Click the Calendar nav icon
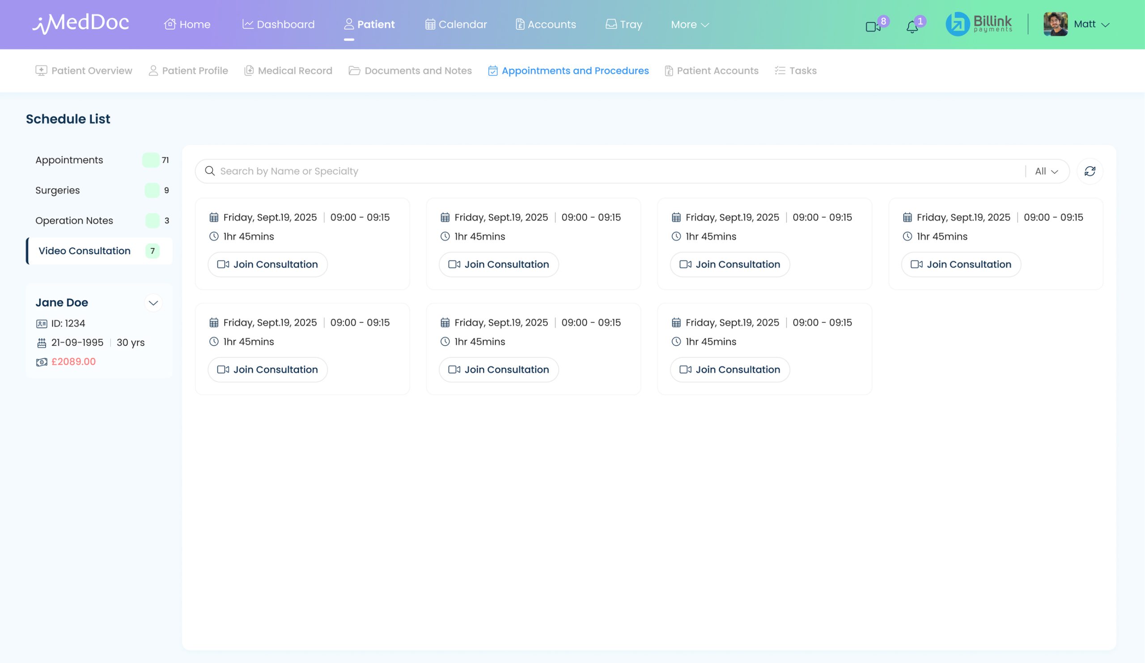 (430, 24)
